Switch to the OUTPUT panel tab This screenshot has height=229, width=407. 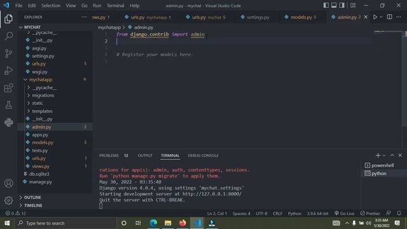(145, 155)
